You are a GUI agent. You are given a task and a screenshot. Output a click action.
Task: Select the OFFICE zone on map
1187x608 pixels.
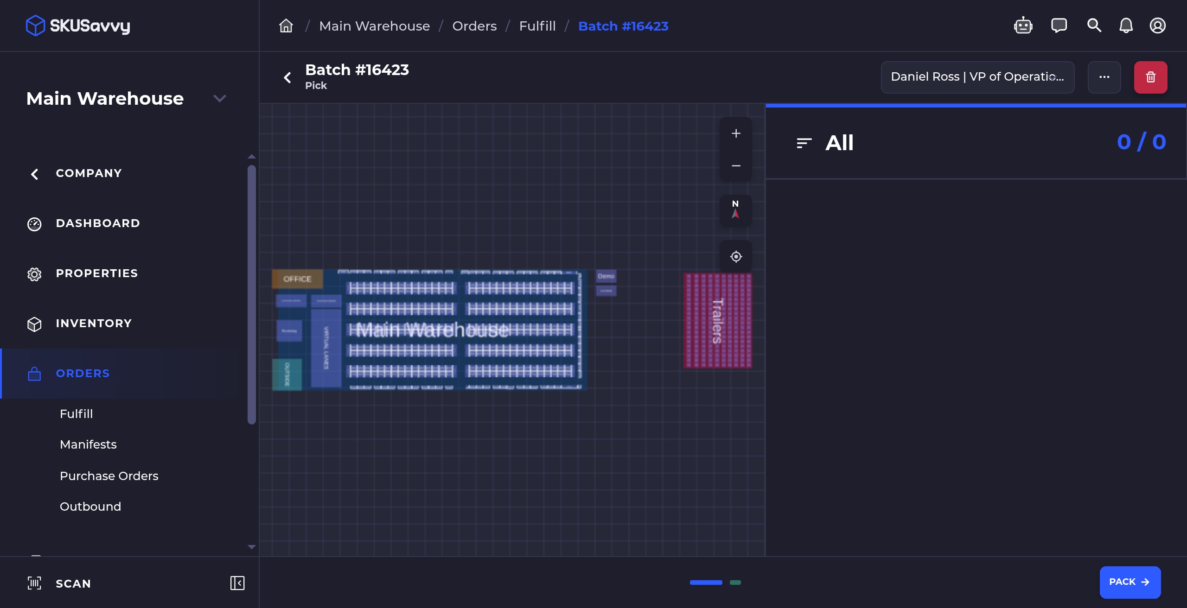tap(297, 279)
